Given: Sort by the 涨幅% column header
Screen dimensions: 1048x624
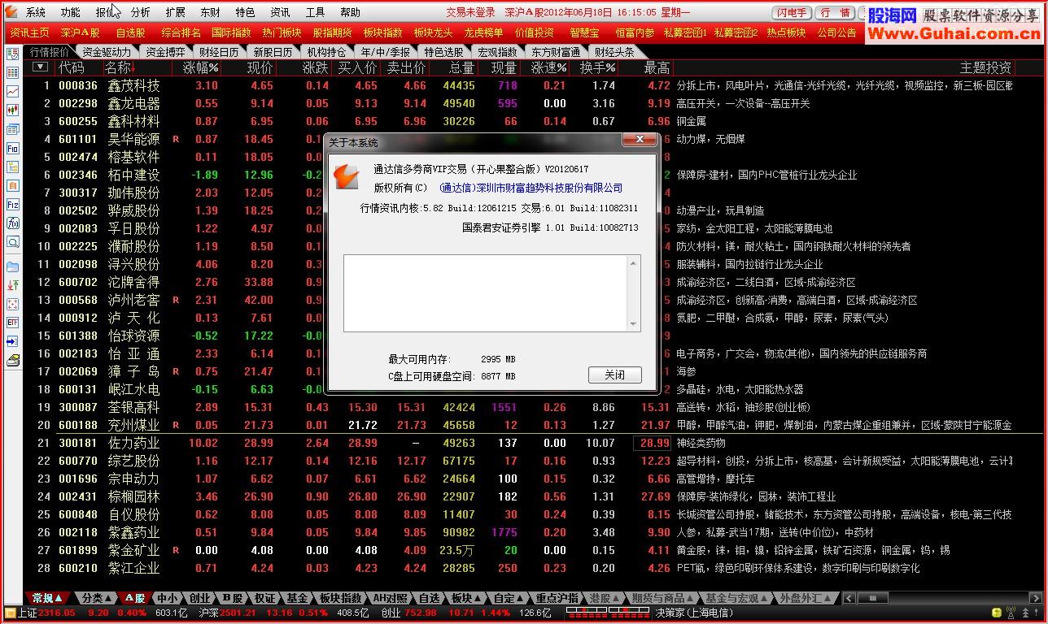Looking at the screenshot, I should 200,67.
